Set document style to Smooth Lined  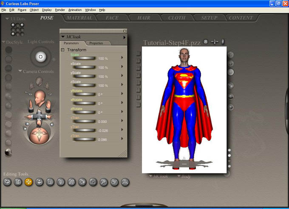click(8, 142)
